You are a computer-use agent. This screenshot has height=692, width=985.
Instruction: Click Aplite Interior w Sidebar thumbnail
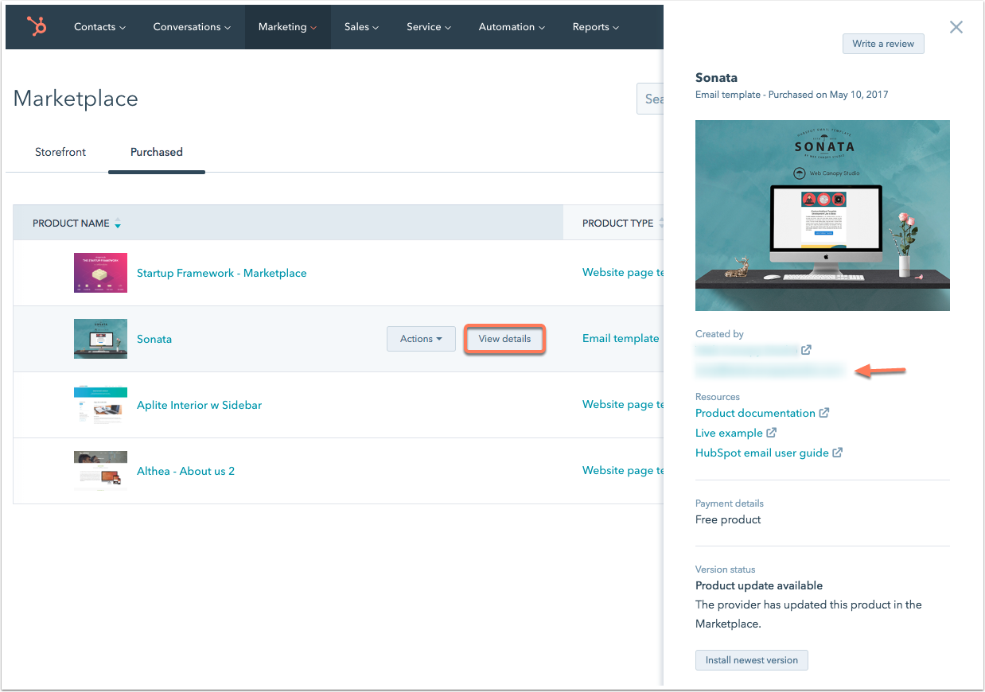100,405
